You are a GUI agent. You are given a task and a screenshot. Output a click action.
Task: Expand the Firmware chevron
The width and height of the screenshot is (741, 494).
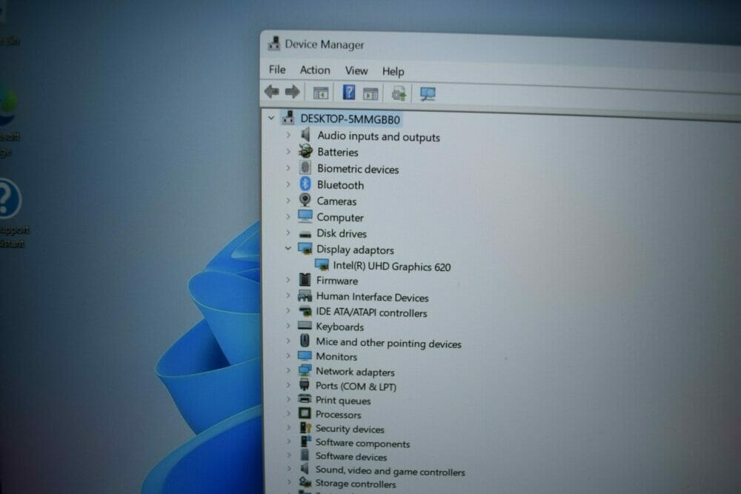click(x=288, y=279)
